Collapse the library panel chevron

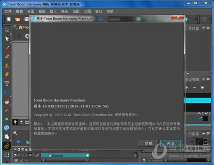pyautogui.click(x=188, y=74)
